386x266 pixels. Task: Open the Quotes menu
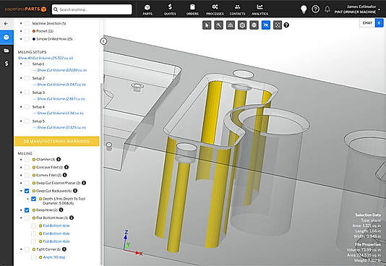pos(170,10)
